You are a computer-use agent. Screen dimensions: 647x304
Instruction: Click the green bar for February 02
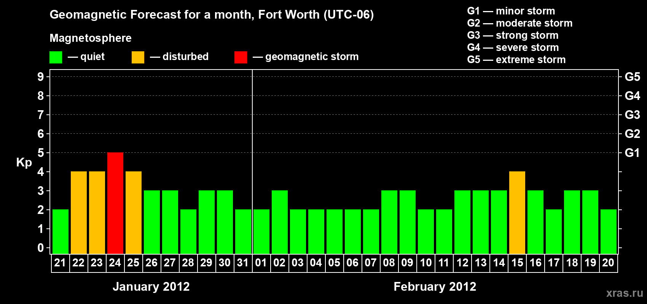tap(280, 222)
